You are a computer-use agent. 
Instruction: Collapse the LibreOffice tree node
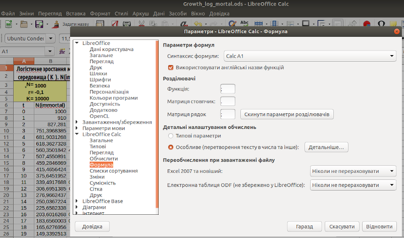click(77, 43)
